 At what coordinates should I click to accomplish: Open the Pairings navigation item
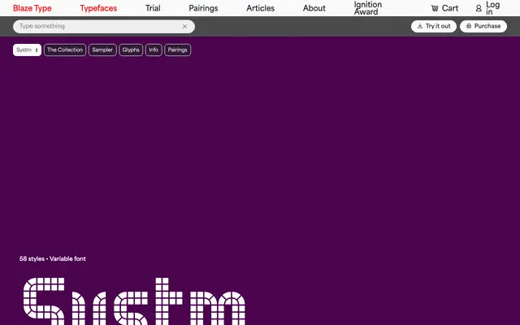[203, 8]
